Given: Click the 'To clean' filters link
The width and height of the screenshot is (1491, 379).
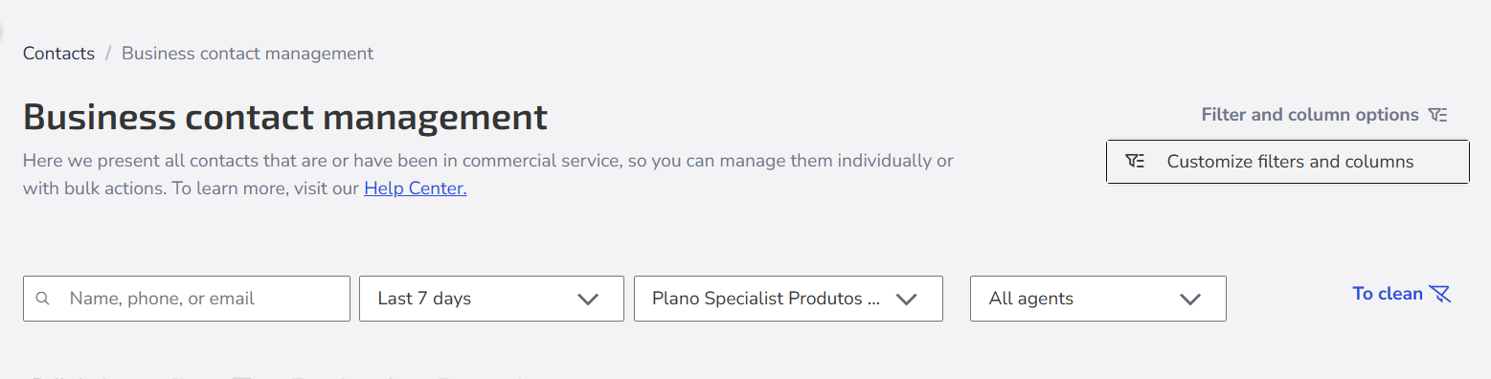Looking at the screenshot, I should (x=1388, y=294).
